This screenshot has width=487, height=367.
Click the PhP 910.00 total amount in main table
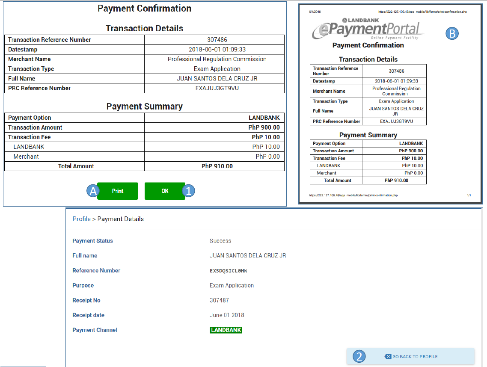(x=217, y=166)
